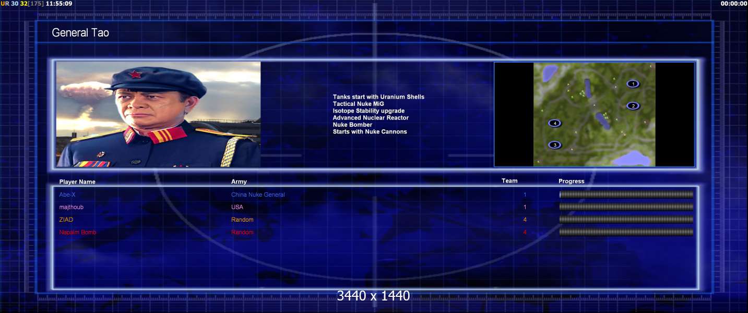Click the 3440 x 1440 resolution label
The width and height of the screenshot is (748, 313).
[373, 296]
